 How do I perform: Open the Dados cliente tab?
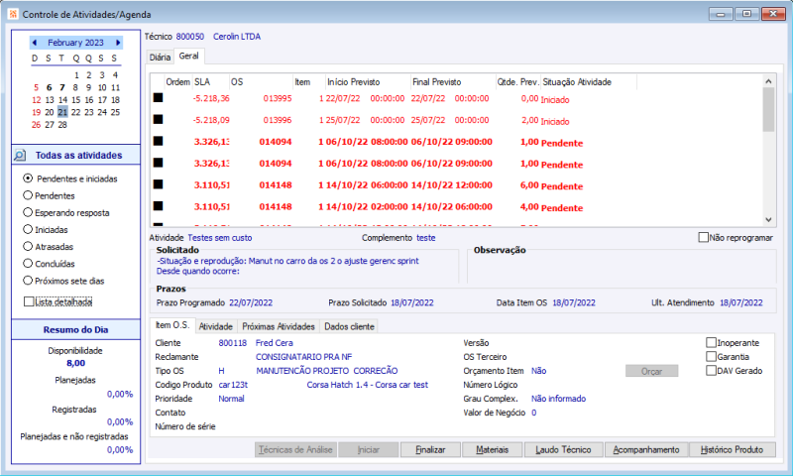coord(348,326)
